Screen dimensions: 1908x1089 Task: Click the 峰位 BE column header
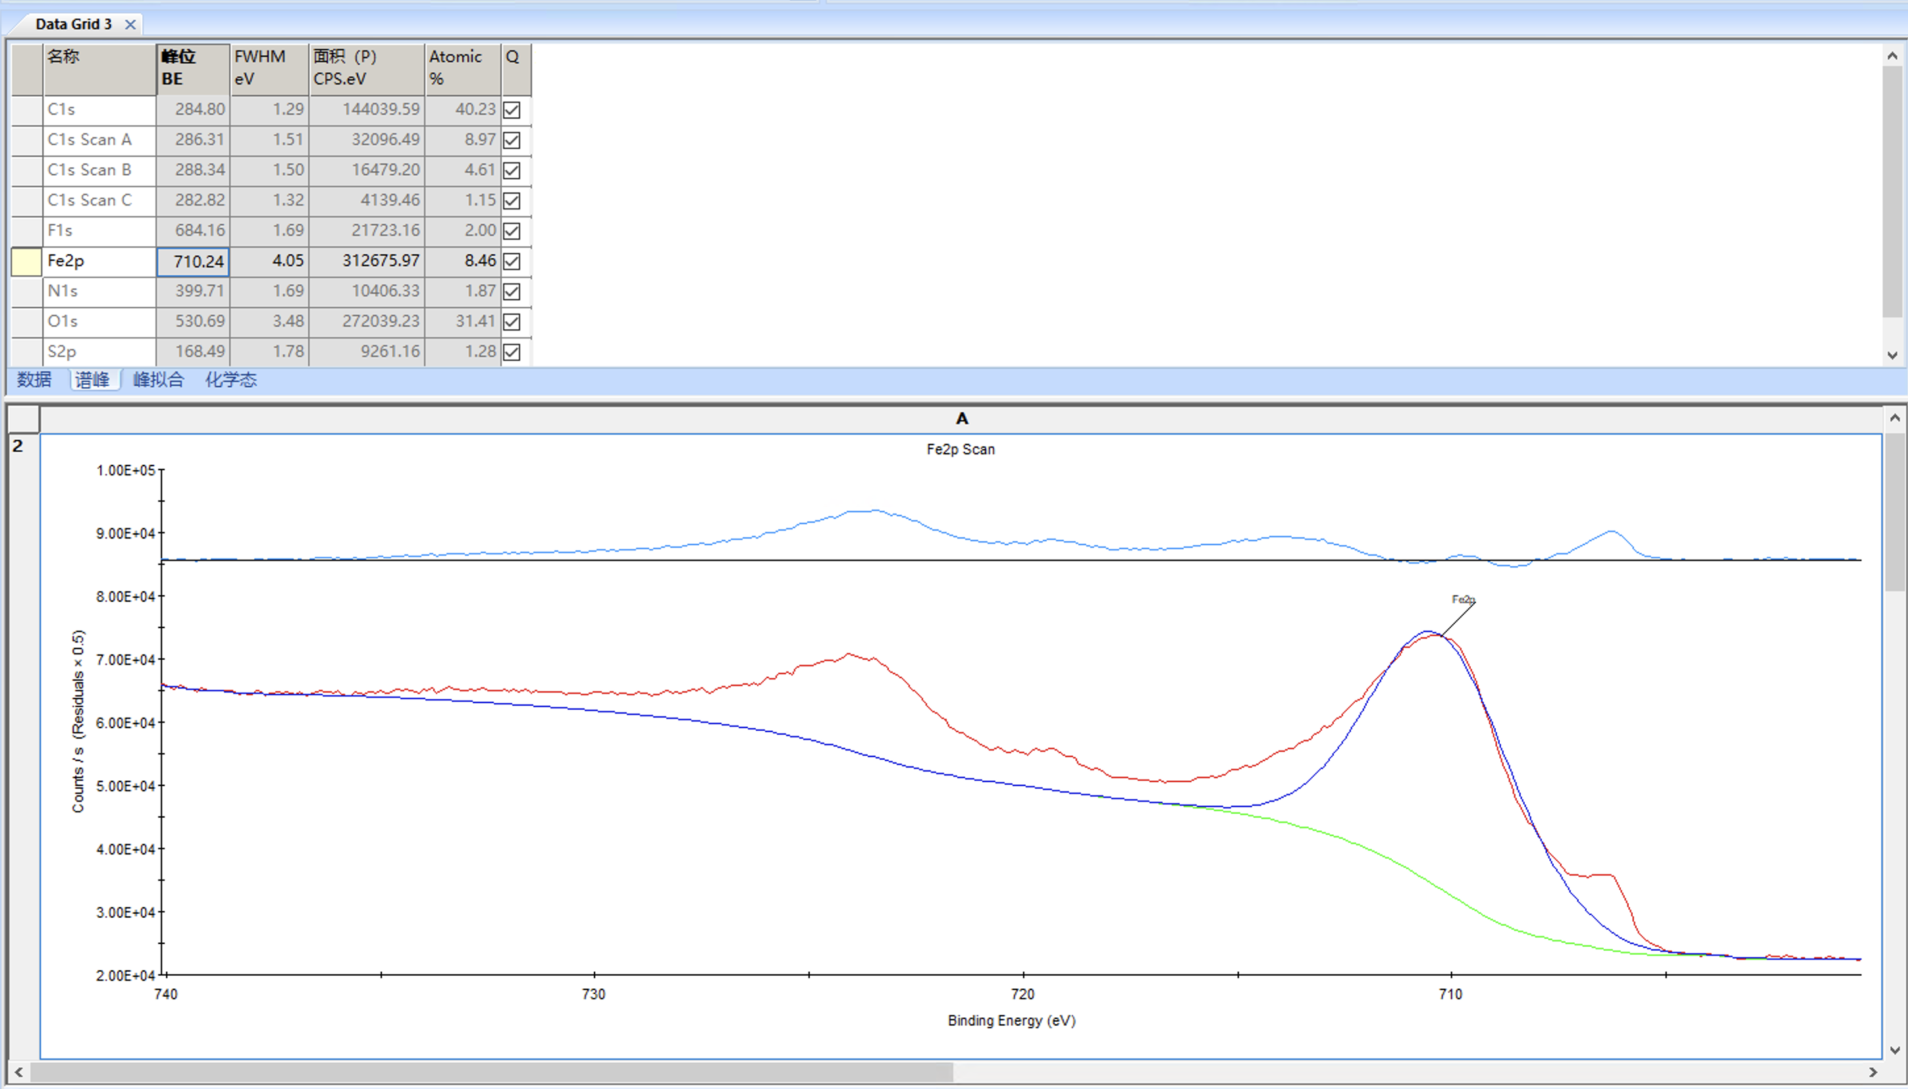[x=192, y=68]
